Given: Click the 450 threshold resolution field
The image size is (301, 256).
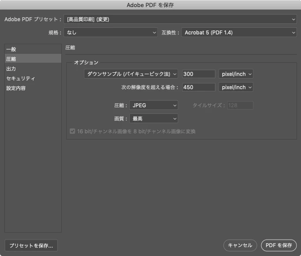Looking at the screenshot, I should click(199, 87).
